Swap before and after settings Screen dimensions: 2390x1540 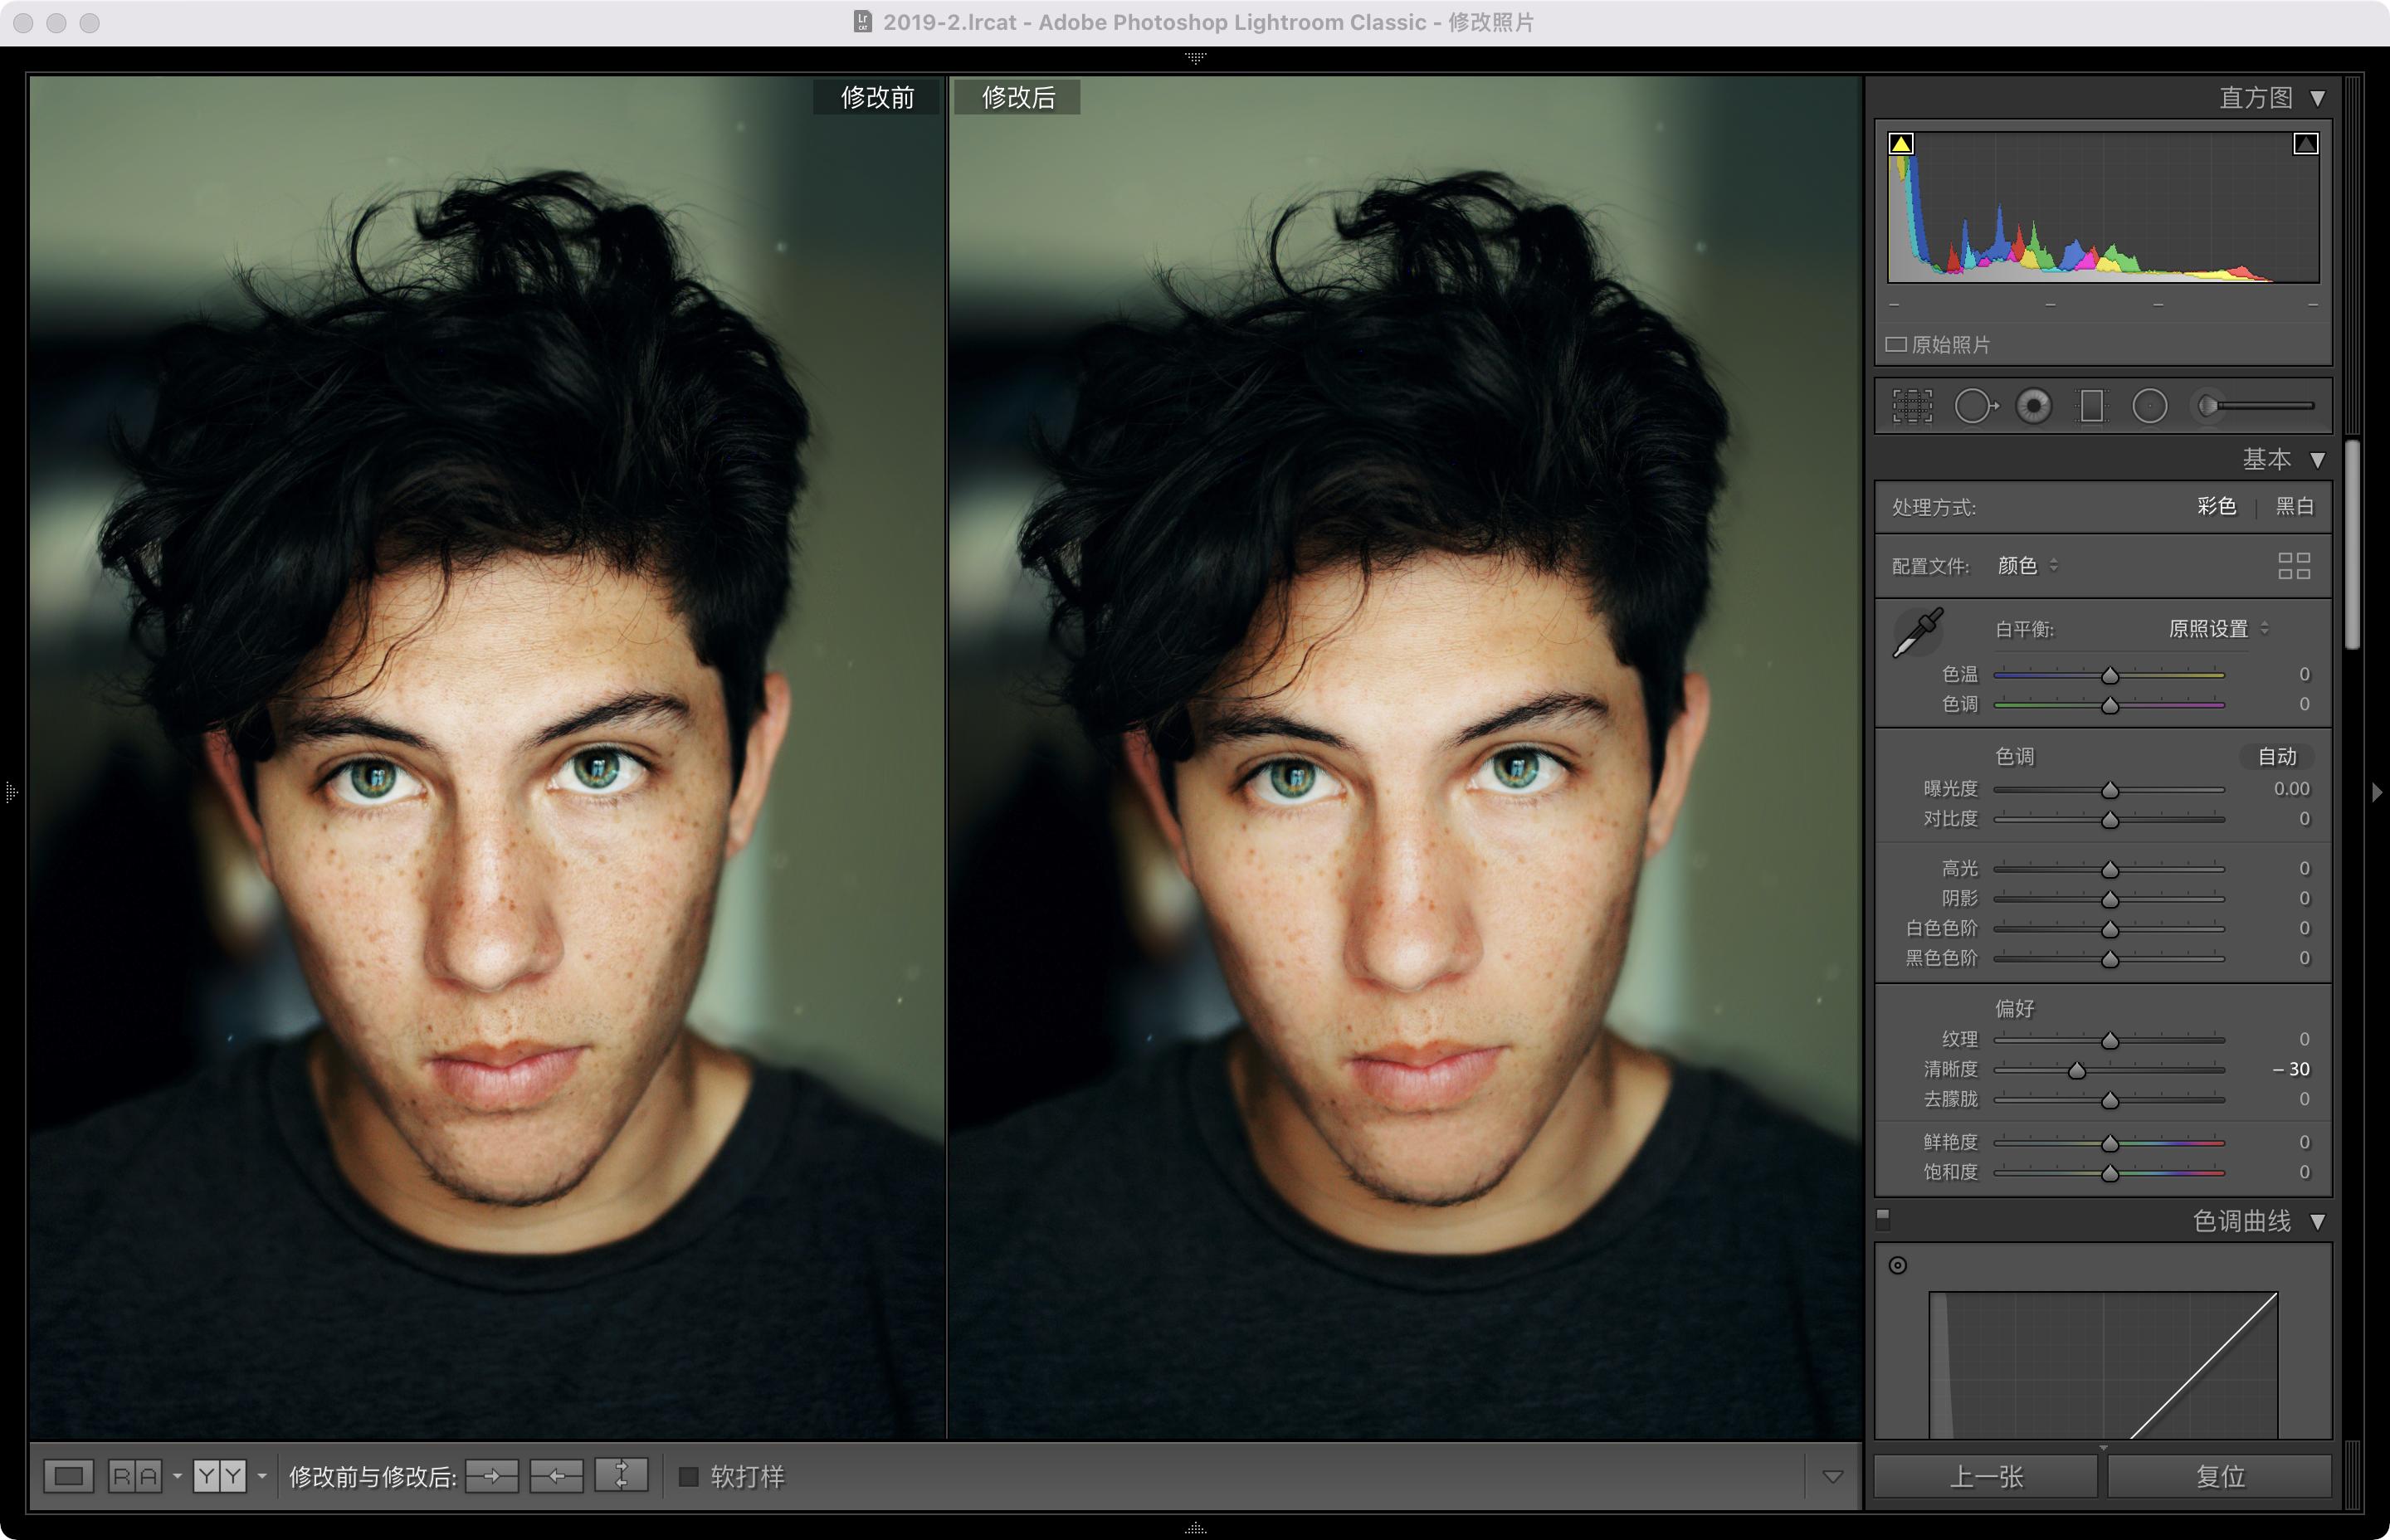coord(621,1476)
